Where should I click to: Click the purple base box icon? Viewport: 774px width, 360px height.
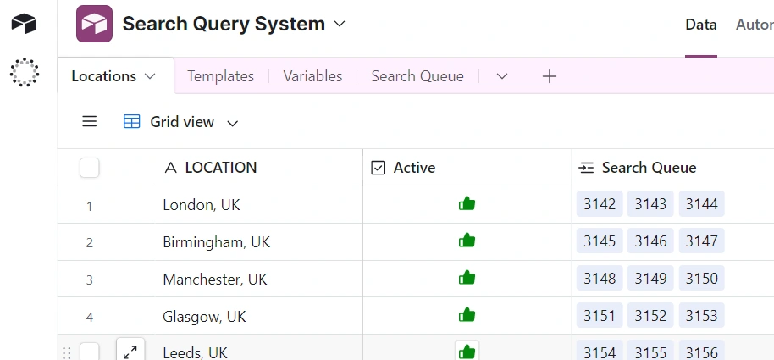tap(94, 24)
